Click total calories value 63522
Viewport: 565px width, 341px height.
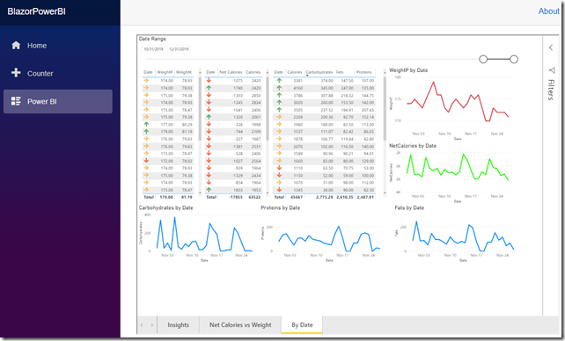[x=254, y=197]
